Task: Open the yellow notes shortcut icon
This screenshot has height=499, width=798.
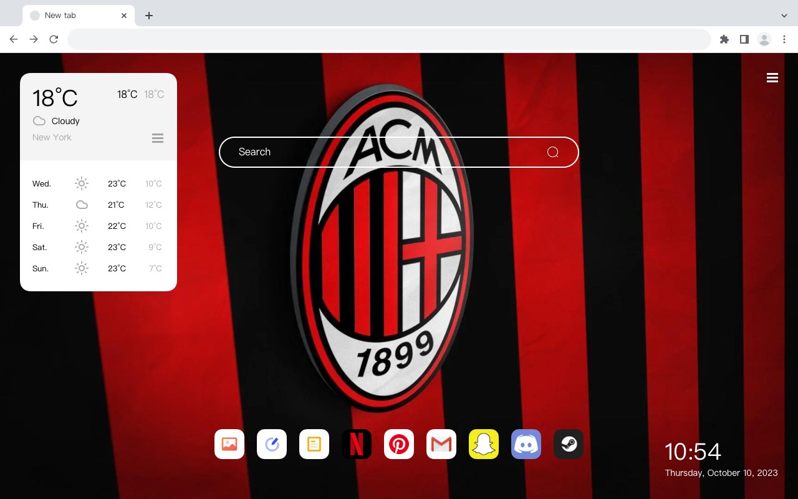Action: (x=314, y=444)
